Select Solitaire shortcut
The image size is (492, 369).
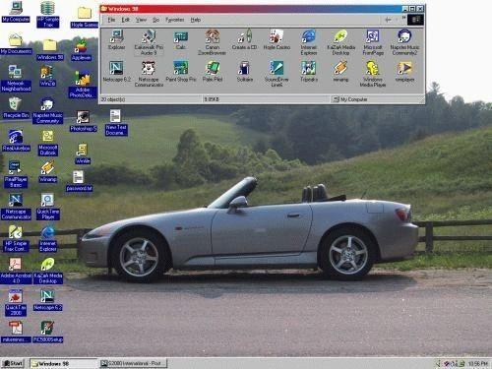point(244,72)
